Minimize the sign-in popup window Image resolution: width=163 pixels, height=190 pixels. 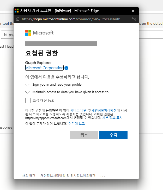(x=109, y=11)
